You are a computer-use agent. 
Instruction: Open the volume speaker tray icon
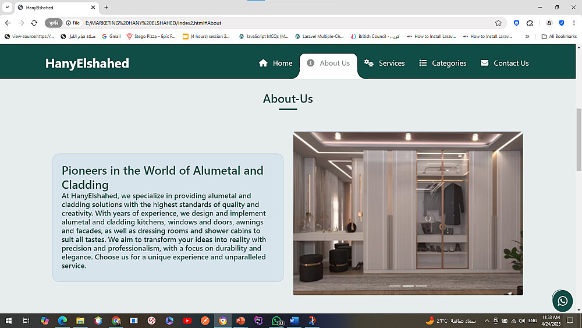pyautogui.click(x=522, y=320)
